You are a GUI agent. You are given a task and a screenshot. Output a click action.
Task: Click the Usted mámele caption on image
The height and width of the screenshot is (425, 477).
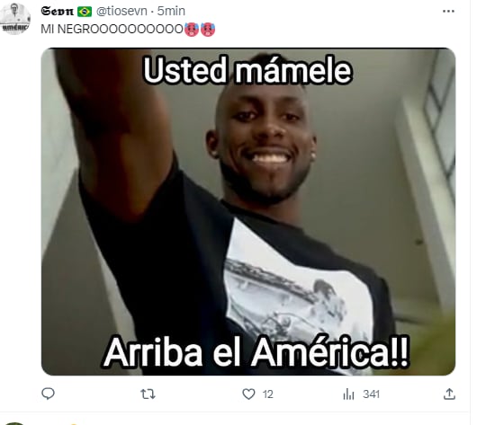pos(247,70)
